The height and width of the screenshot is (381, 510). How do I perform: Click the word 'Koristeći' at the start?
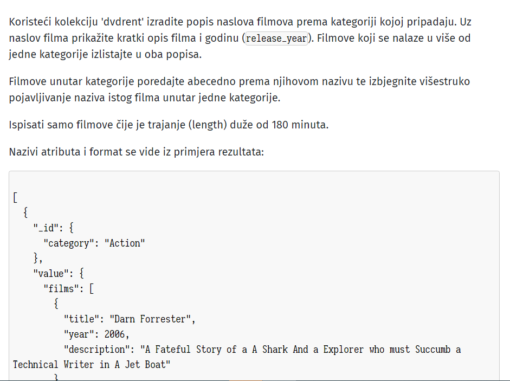[x=30, y=22]
